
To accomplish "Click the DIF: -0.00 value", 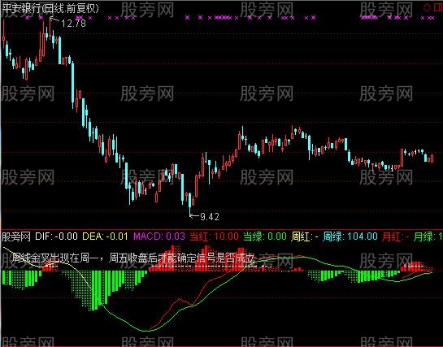I will pyautogui.click(x=56, y=236).
